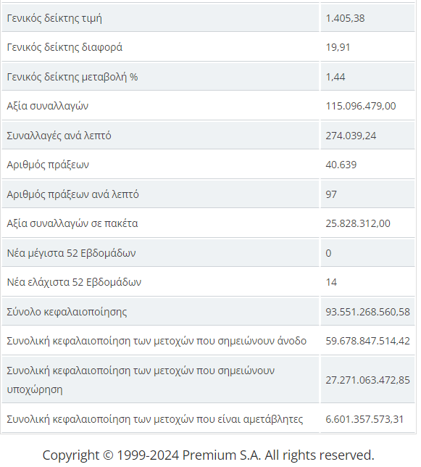Select the Συναλλαγές ανά λεπτό label
Viewport: 421px width, 467px height.
(59, 136)
